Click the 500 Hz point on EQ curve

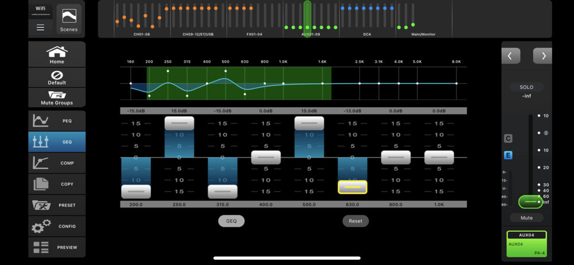[226, 71]
